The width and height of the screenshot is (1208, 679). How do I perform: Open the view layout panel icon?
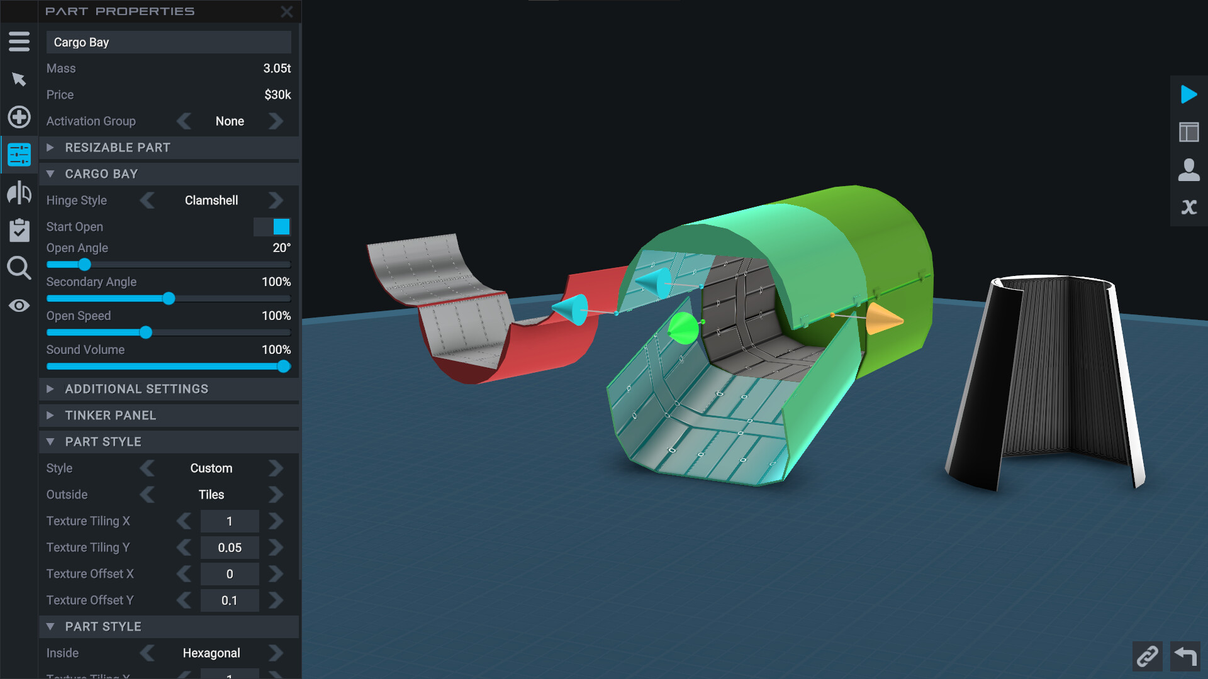click(x=1188, y=132)
